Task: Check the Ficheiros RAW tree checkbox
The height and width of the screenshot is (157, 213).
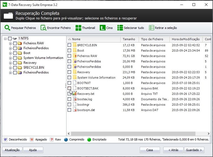Action: (x=15, y=43)
